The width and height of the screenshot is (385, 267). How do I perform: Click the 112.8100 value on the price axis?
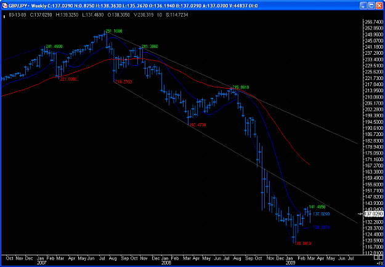tap(375, 253)
